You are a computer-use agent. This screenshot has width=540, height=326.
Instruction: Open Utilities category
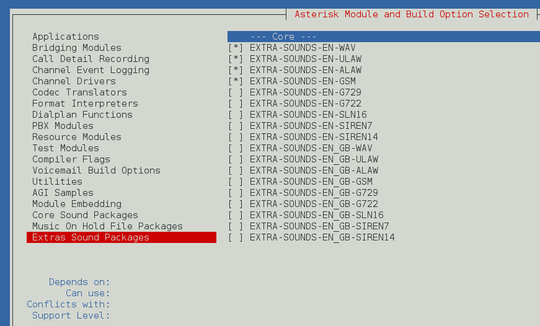pos(57,182)
